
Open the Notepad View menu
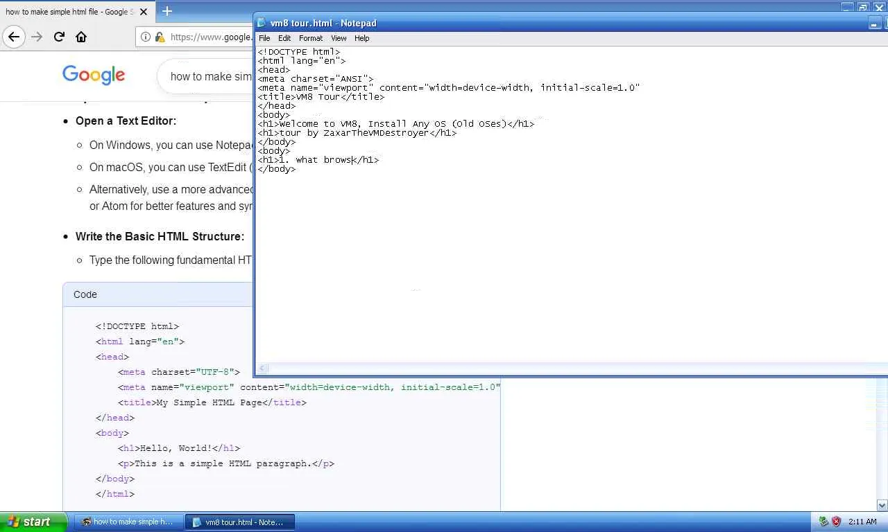point(339,38)
